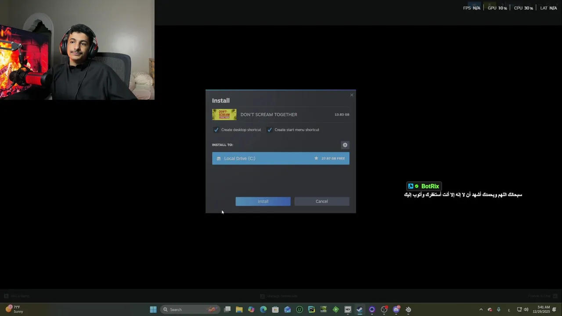Click the 13.83 GB size text
This screenshot has width=562, height=316.
coord(342,115)
